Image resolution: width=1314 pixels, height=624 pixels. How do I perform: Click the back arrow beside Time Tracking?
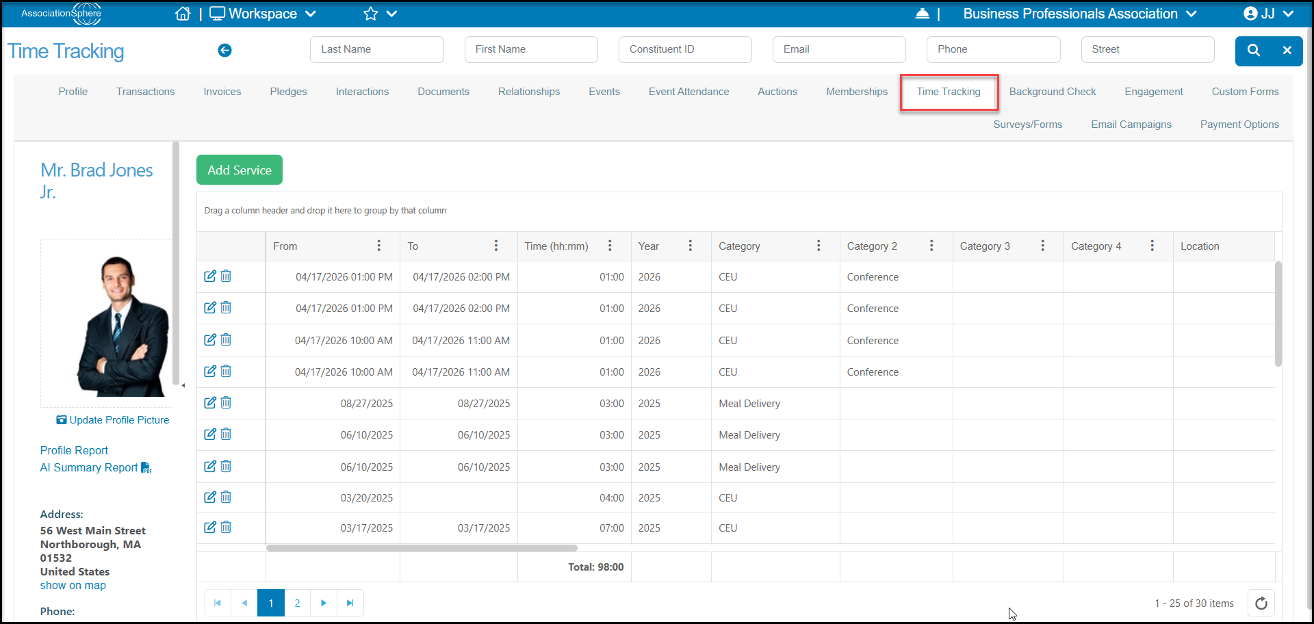[224, 50]
